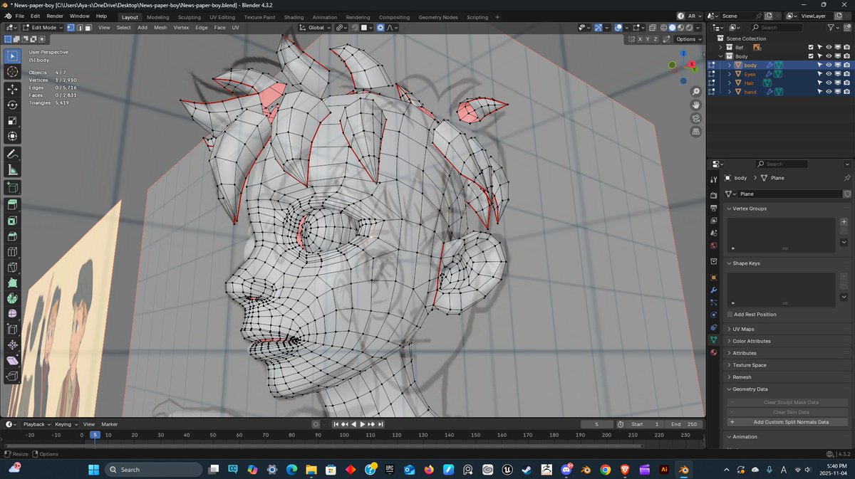The height and width of the screenshot is (479, 855).
Task: Select the Annotate tool in the toolbar
Action: (x=12, y=154)
